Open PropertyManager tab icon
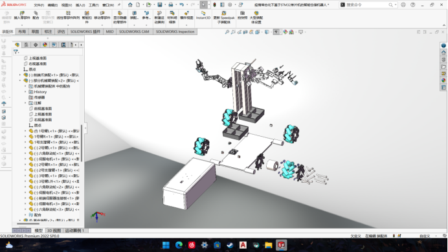The height and width of the screenshot is (252, 448). coord(27,45)
